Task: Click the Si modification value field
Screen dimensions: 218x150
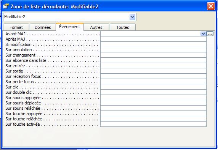Action: pyautogui.click(x=153, y=44)
